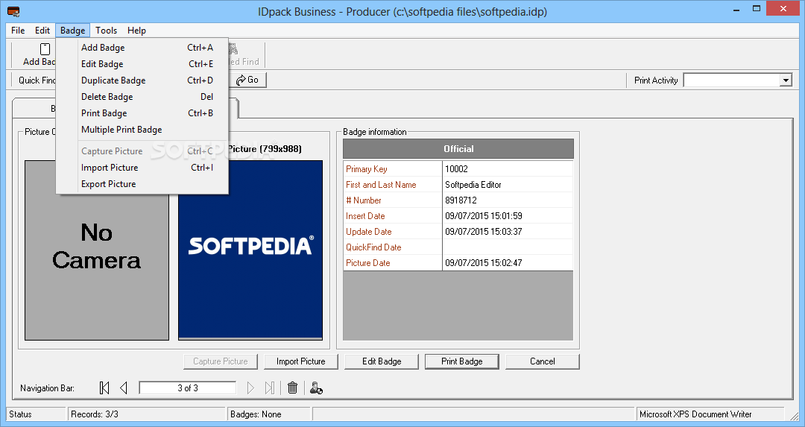805x427 pixels.
Task: Click the Import Picture button
Action: coord(301,361)
